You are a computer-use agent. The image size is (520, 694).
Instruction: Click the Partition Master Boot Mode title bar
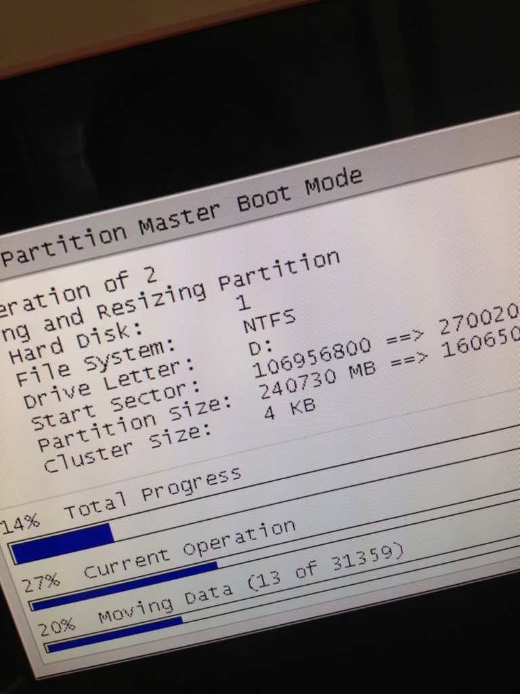pyautogui.click(x=183, y=218)
